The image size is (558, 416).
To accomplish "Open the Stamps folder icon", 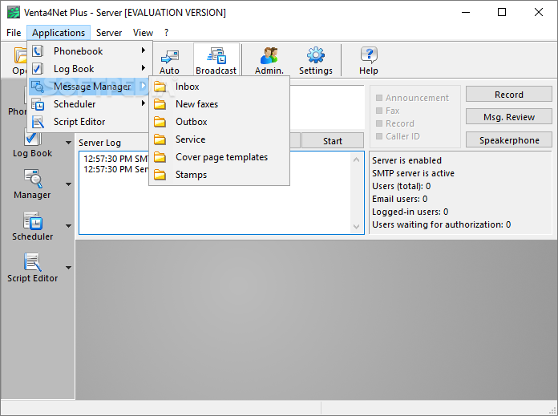I will (160, 175).
